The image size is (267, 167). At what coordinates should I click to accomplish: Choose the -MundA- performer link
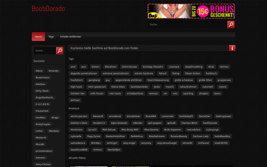40,144
